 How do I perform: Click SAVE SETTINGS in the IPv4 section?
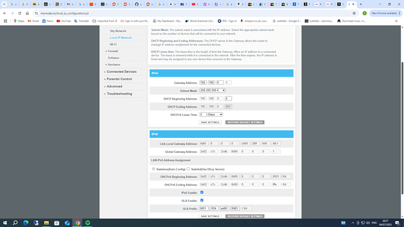point(210,122)
